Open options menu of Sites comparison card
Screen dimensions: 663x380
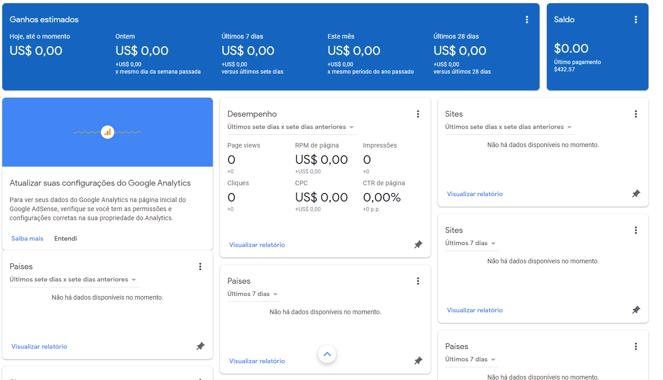click(x=636, y=114)
